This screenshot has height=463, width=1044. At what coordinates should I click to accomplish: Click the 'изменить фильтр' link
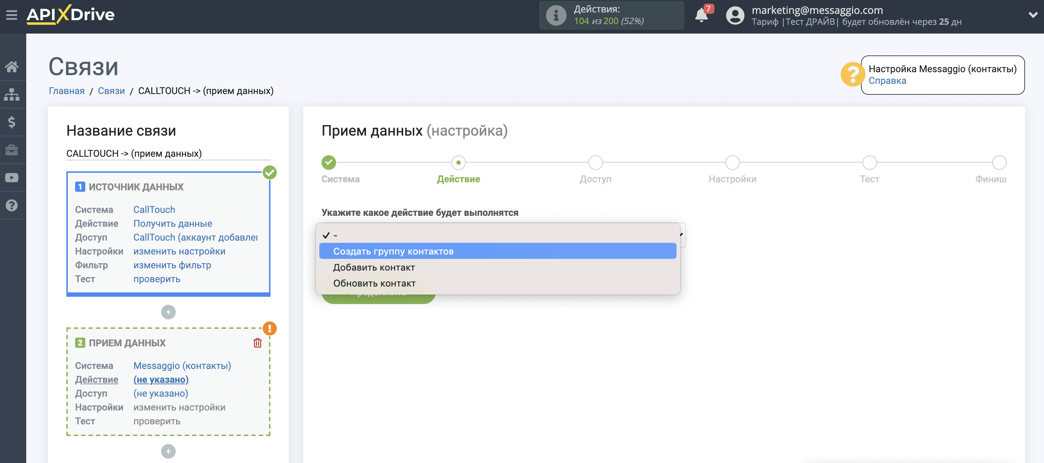(172, 265)
